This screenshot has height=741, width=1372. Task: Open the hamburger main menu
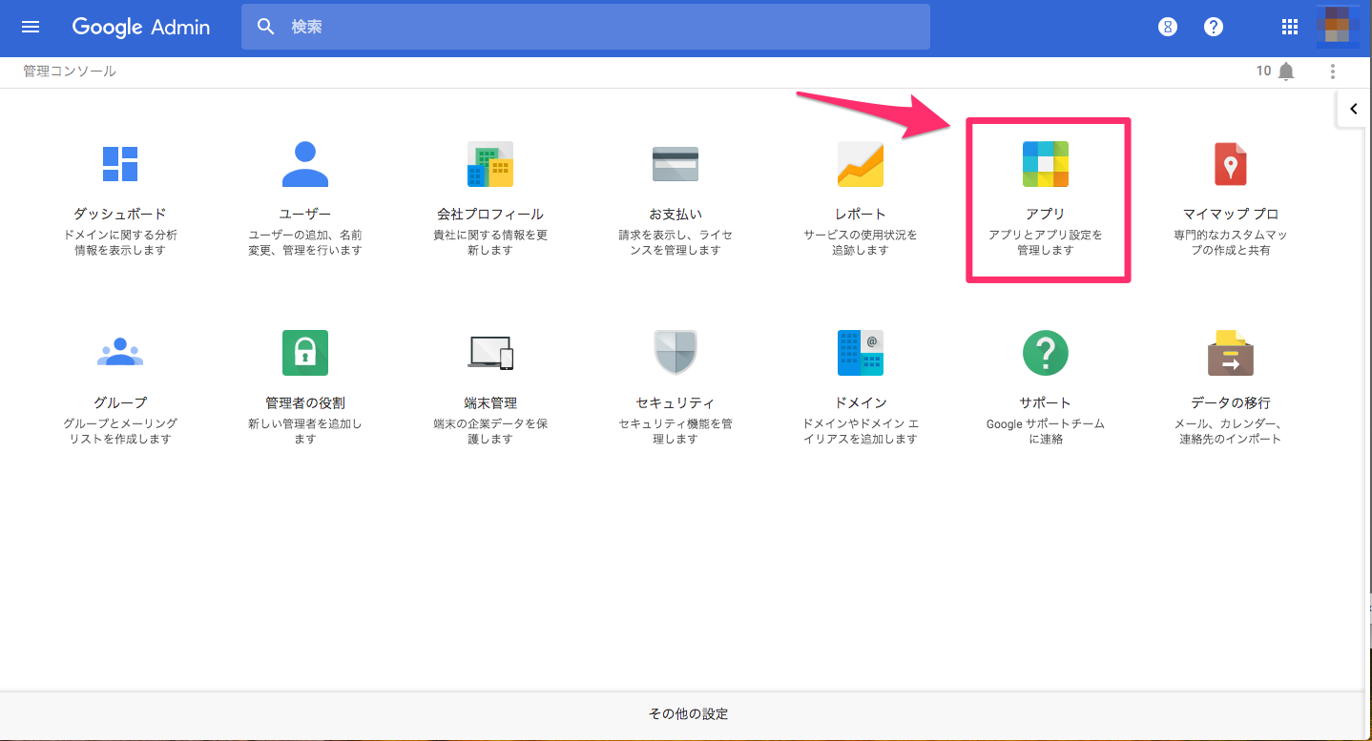31,27
